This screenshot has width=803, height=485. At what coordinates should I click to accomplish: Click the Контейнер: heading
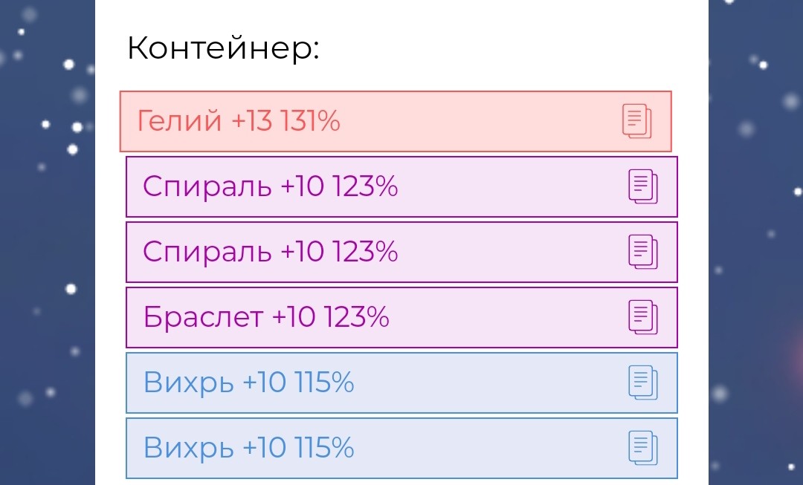223,49
